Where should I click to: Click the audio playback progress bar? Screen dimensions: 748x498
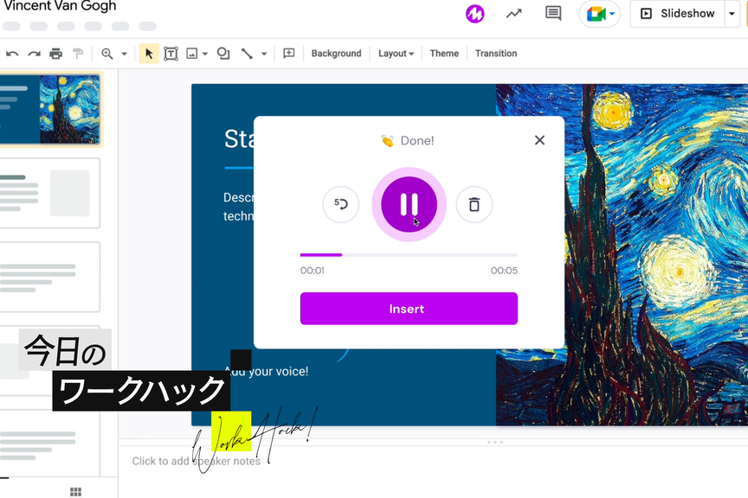point(409,255)
